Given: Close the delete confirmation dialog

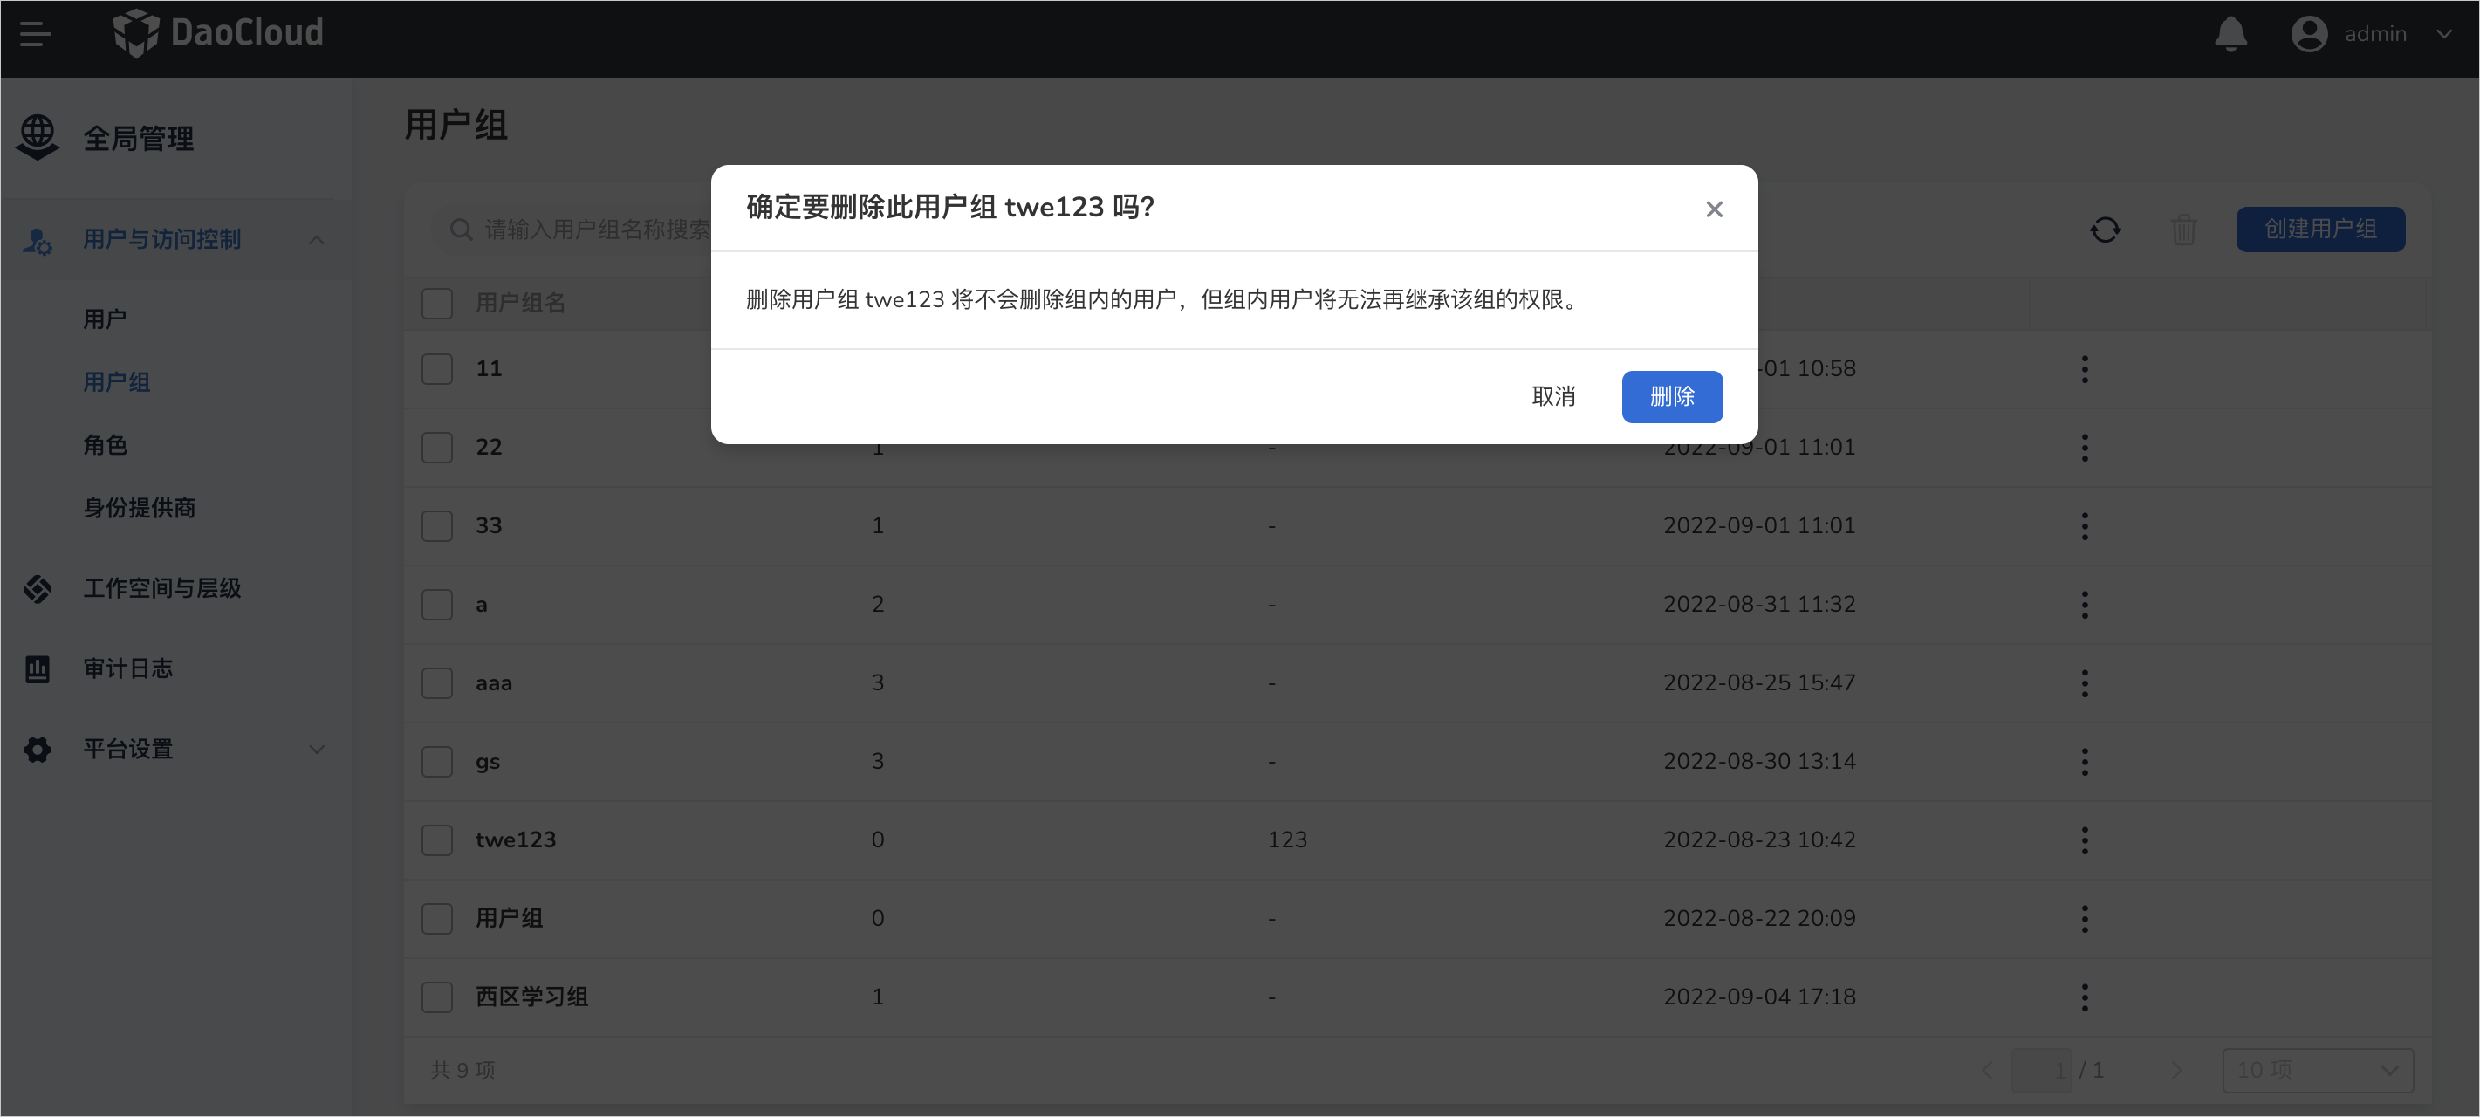Looking at the screenshot, I should pyautogui.click(x=1714, y=209).
